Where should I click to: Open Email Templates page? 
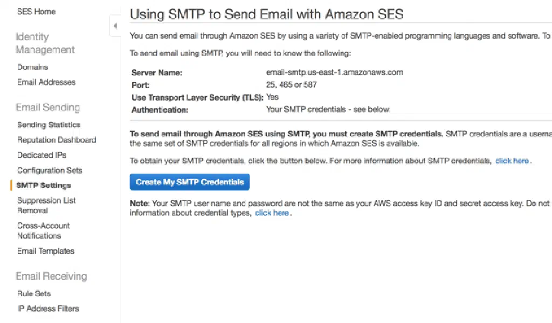point(46,251)
